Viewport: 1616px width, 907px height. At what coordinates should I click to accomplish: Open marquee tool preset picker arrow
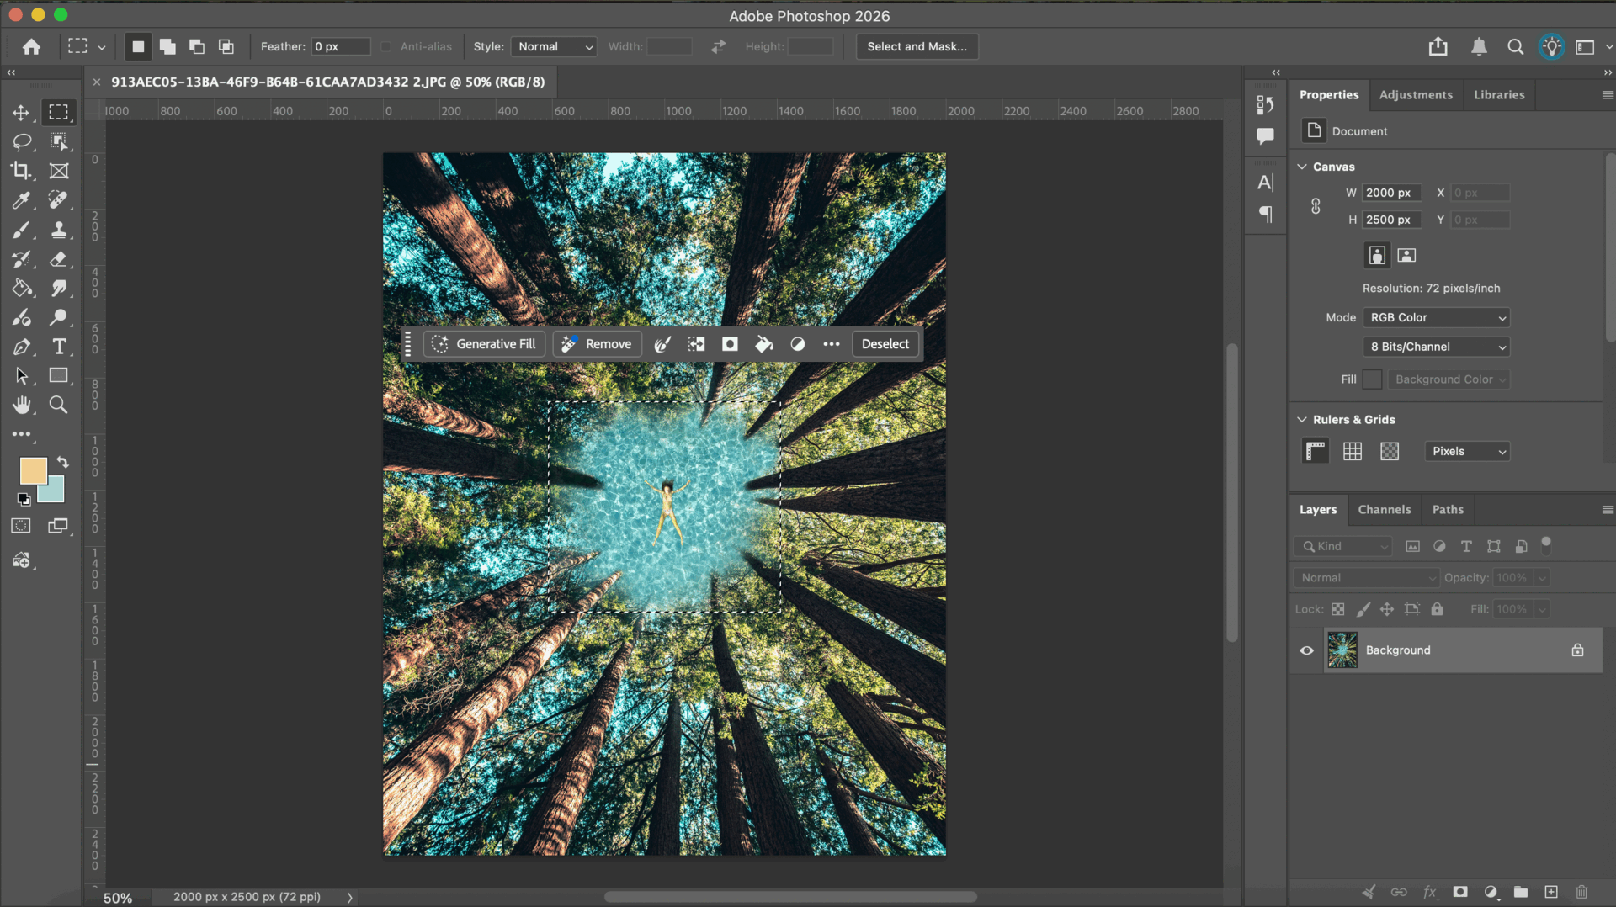point(101,48)
